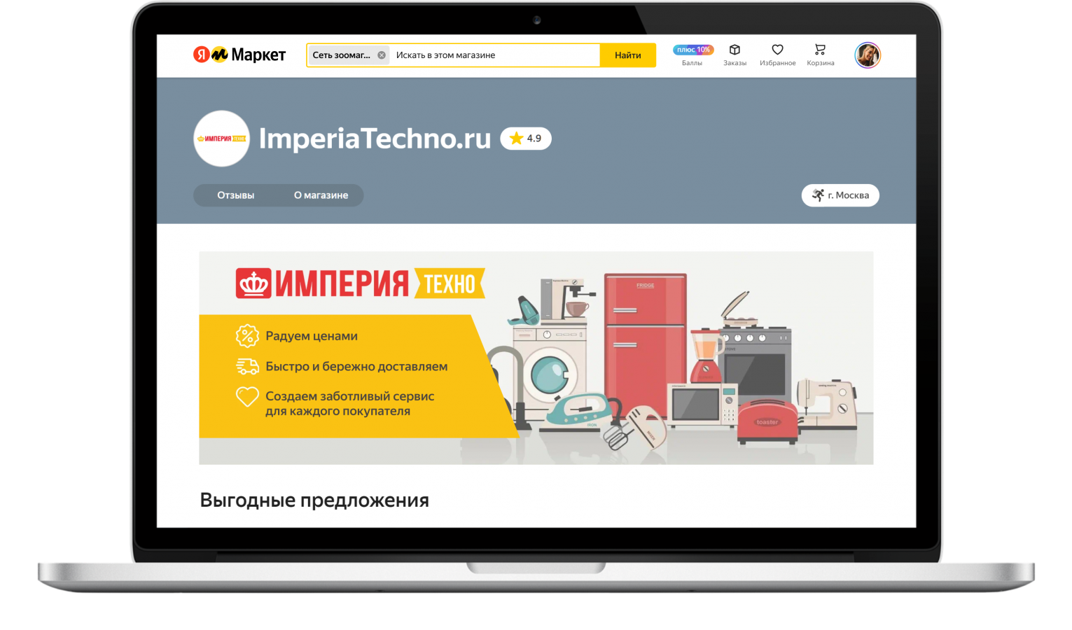Focus the Искать в этом магазине field

point(496,55)
